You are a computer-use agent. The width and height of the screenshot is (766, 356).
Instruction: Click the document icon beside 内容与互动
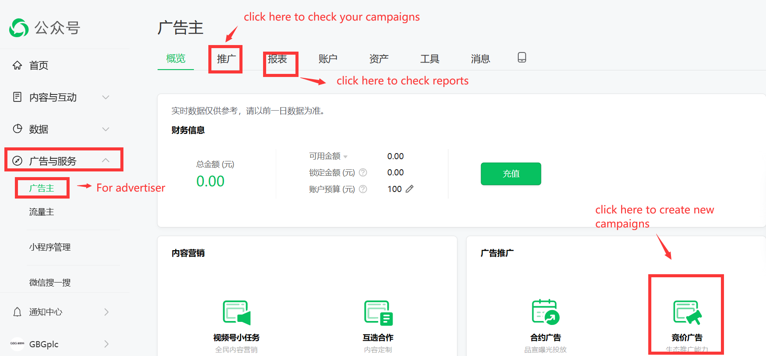pyautogui.click(x=18, y=97)
